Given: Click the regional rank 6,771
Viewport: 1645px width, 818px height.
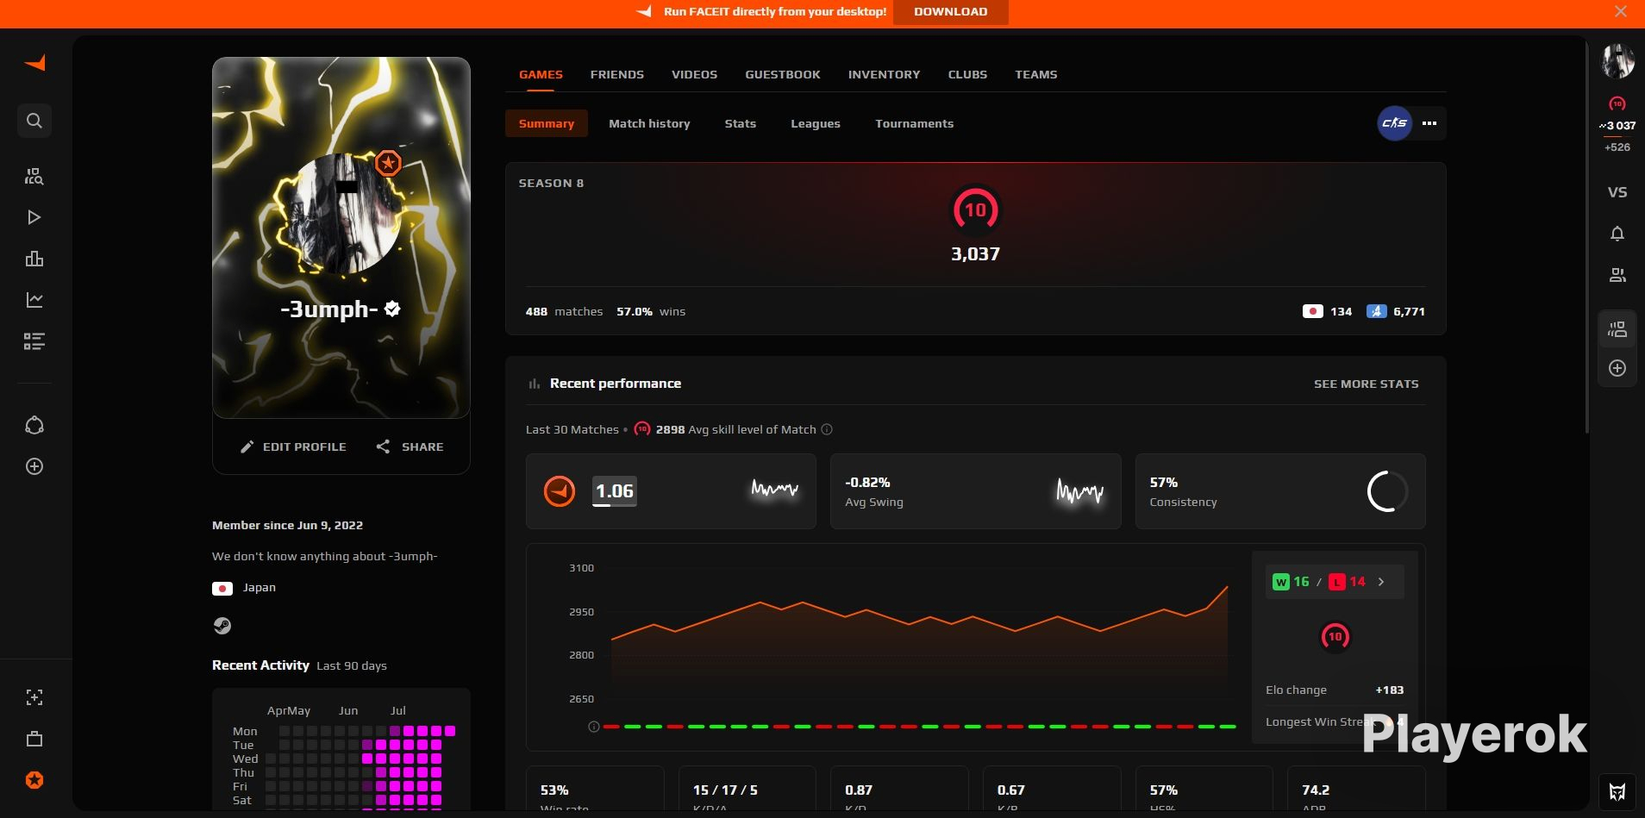Looking at the screenshot, I should (x=1396, y=311).
